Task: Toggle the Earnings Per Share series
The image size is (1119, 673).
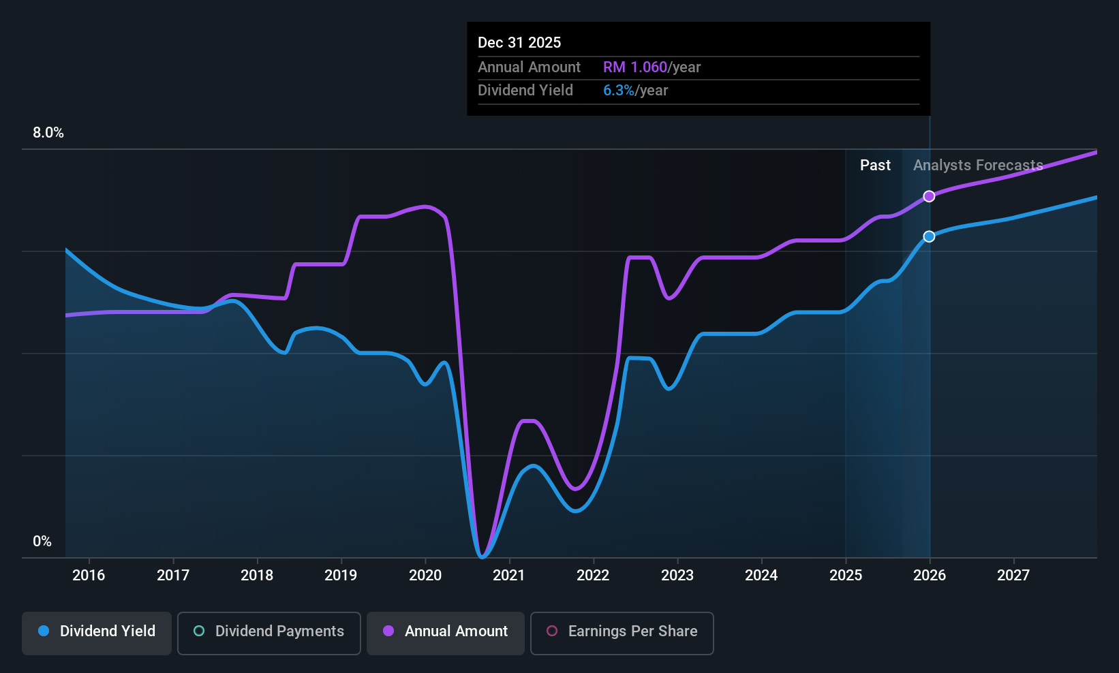Action: pos(622,633)
